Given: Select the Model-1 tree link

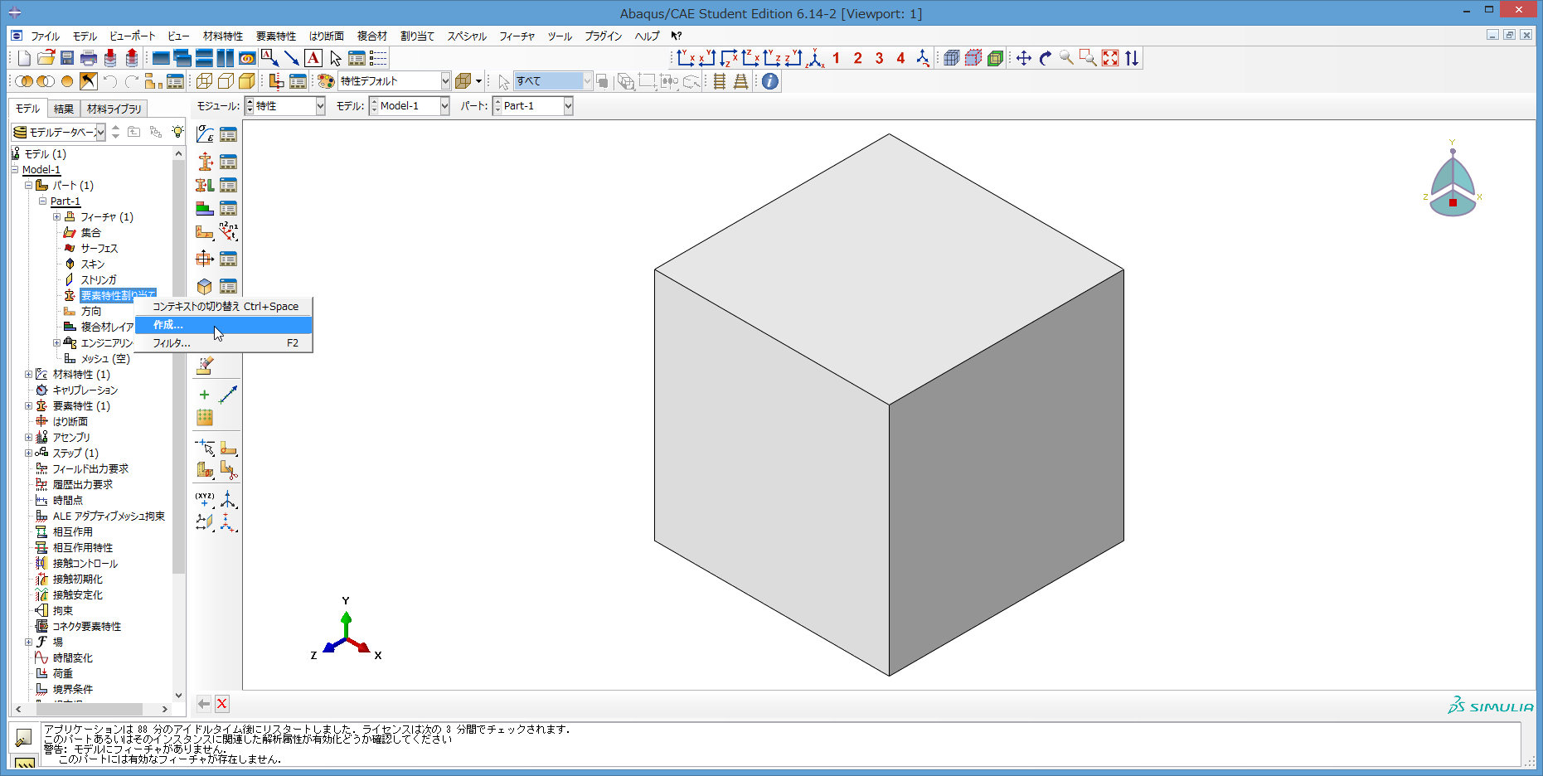Looking at the screenshot, I should point(41,170).
